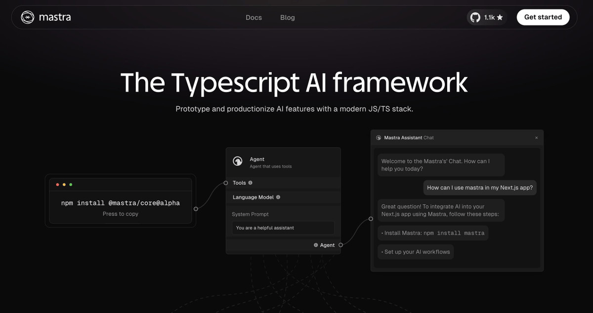Click the 'Great question!' reply message
Image resolution: width=593 pixels, height=313 pixels.
point(441,210)
